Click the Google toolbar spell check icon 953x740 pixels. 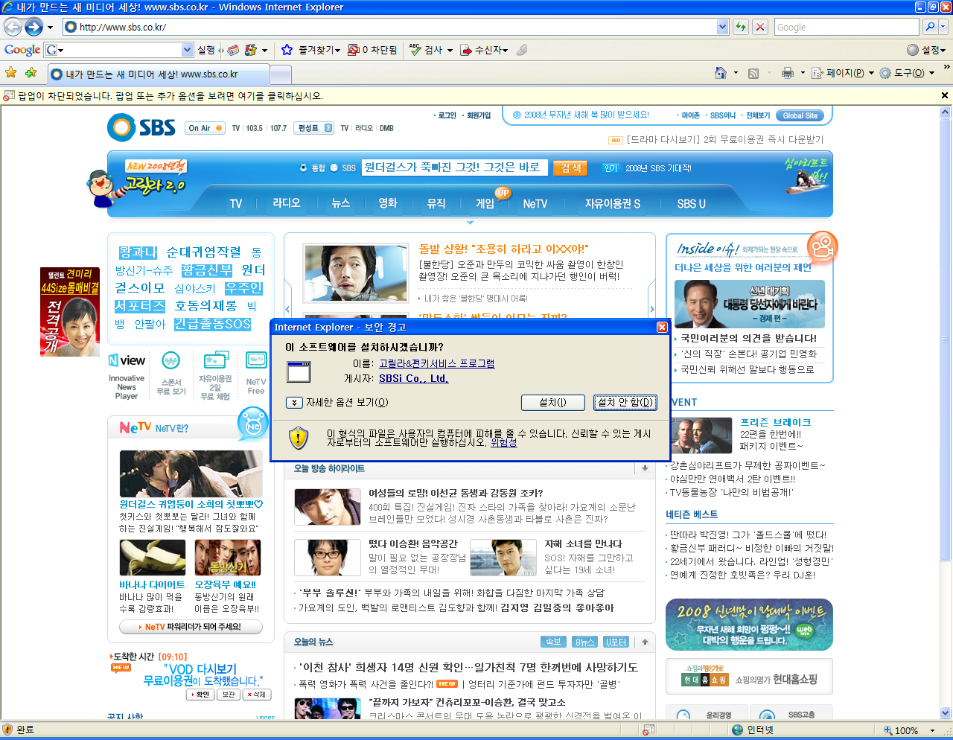pos(415,50)
